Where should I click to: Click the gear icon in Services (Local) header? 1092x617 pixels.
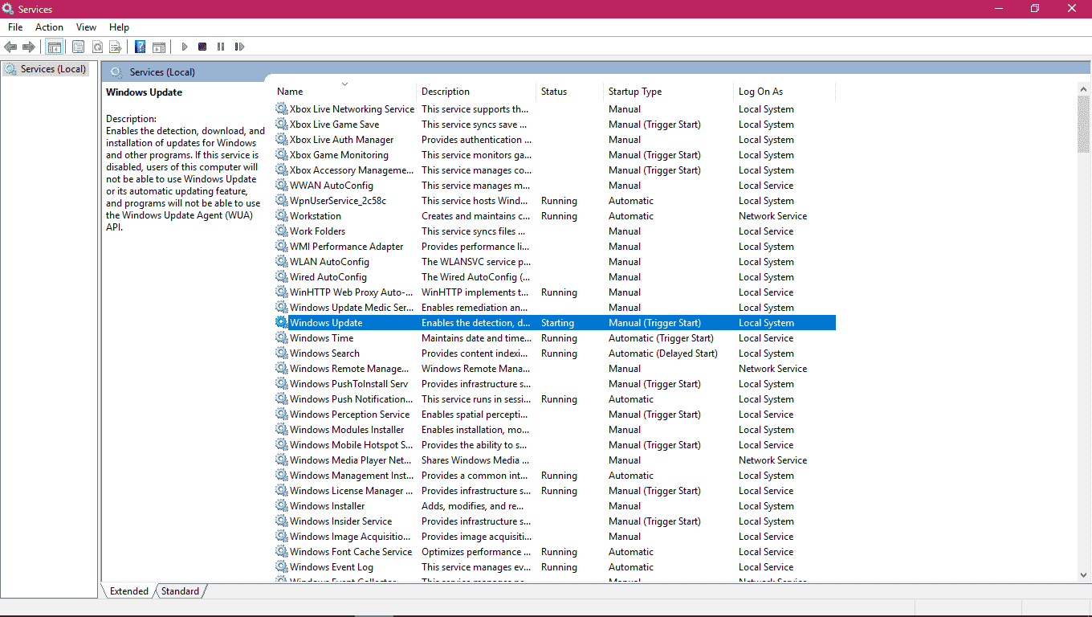(x=116, y=72)
